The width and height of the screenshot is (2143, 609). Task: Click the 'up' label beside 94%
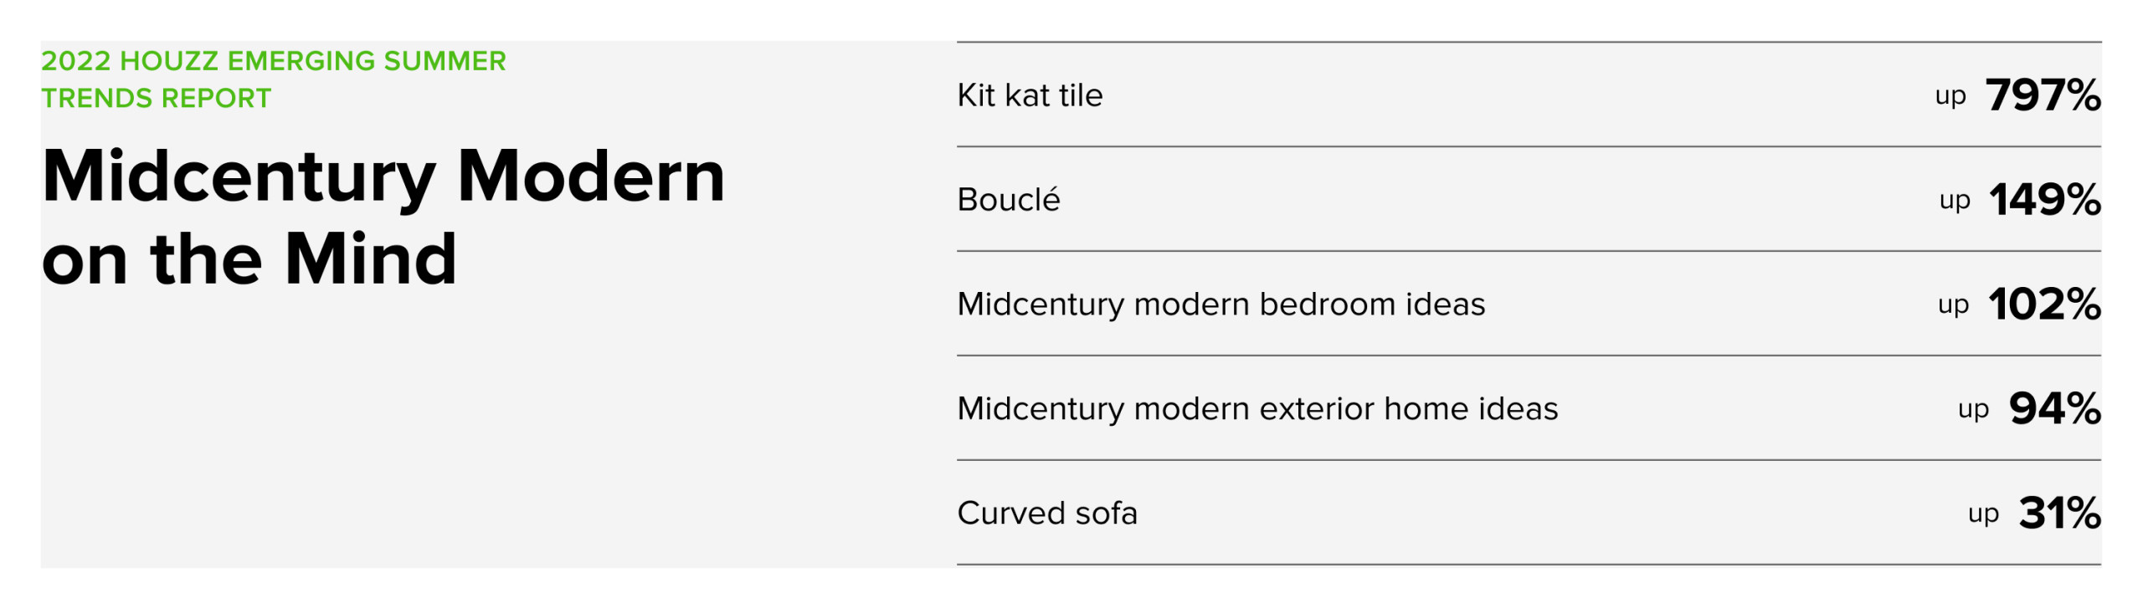tap(1973, 411)
